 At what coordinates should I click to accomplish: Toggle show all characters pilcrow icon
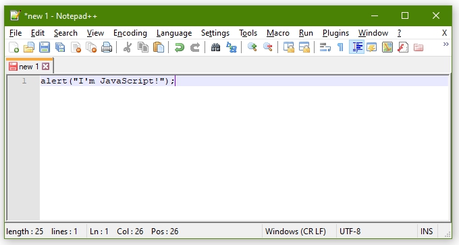pyautogui.click(x=340, y=47)
